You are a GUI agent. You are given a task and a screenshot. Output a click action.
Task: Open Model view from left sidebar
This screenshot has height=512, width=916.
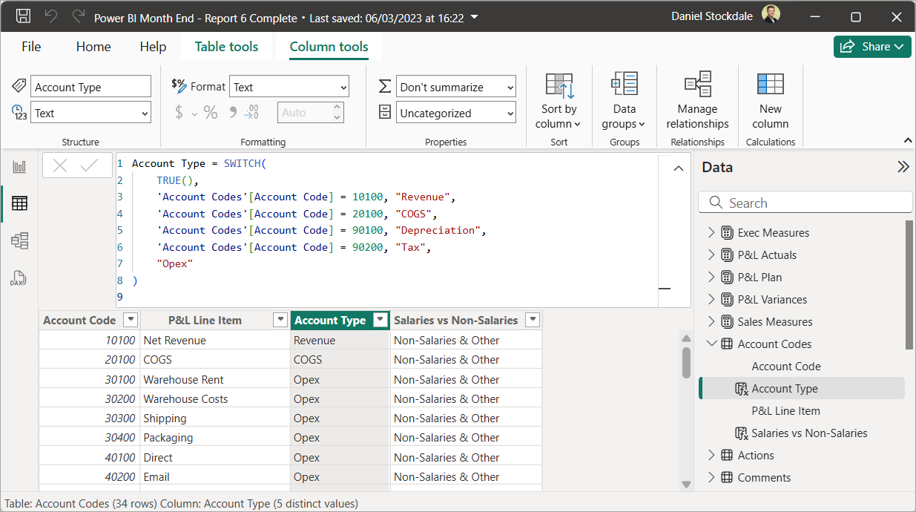19,240
